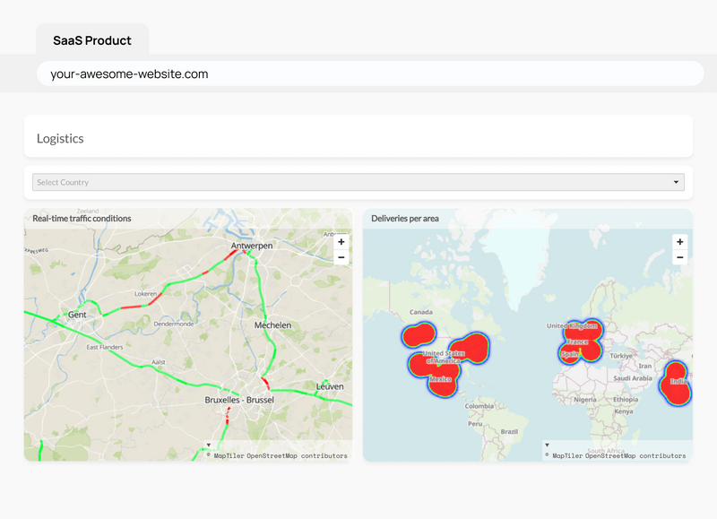The image size is (717, 519).
Task: Select the delivery cluster over India
Action: (x=677, y=381)
